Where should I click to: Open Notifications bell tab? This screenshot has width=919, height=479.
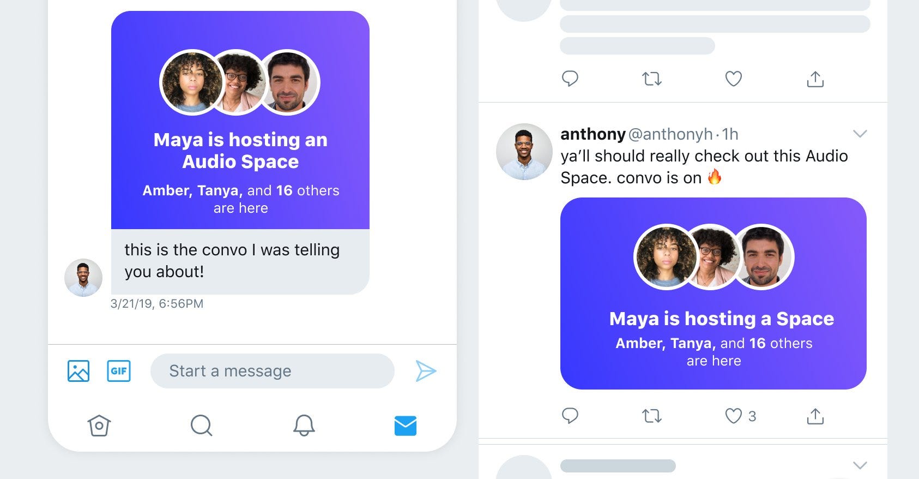coord(304,426)
